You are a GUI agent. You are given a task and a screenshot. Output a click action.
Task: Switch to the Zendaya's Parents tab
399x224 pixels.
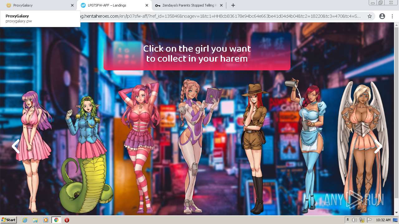(189, 5)
